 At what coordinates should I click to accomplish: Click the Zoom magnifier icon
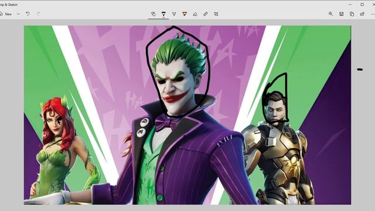tap(330, 14)
